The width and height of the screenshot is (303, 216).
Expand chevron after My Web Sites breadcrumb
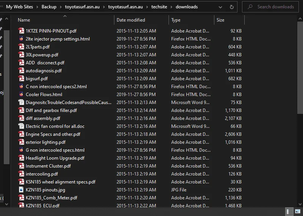(x=37, y=7)
